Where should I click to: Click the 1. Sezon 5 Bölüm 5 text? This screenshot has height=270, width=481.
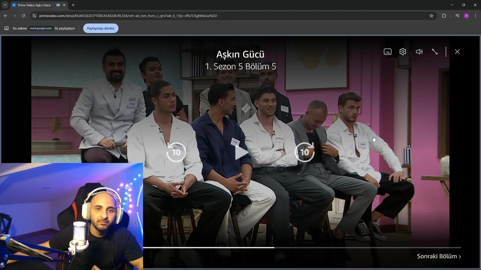240,66
